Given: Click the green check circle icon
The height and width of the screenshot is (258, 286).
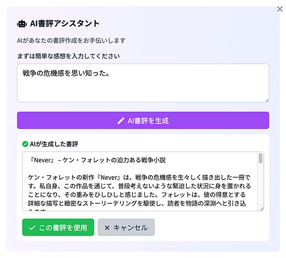Looking at the screenshot, I should (x=25, y=144).
